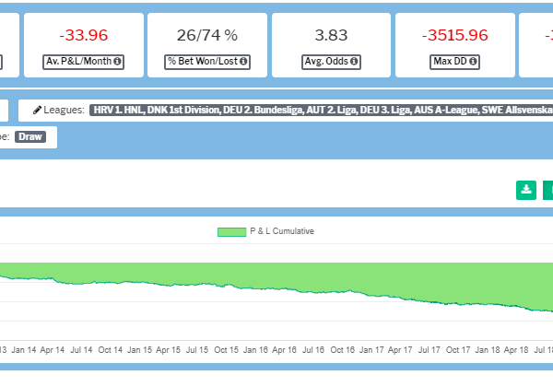Image resolution: width=553 pixels, height=387 pixels.
Task: Click the Jan 14 axis label
Action: [x=24, y=350]
